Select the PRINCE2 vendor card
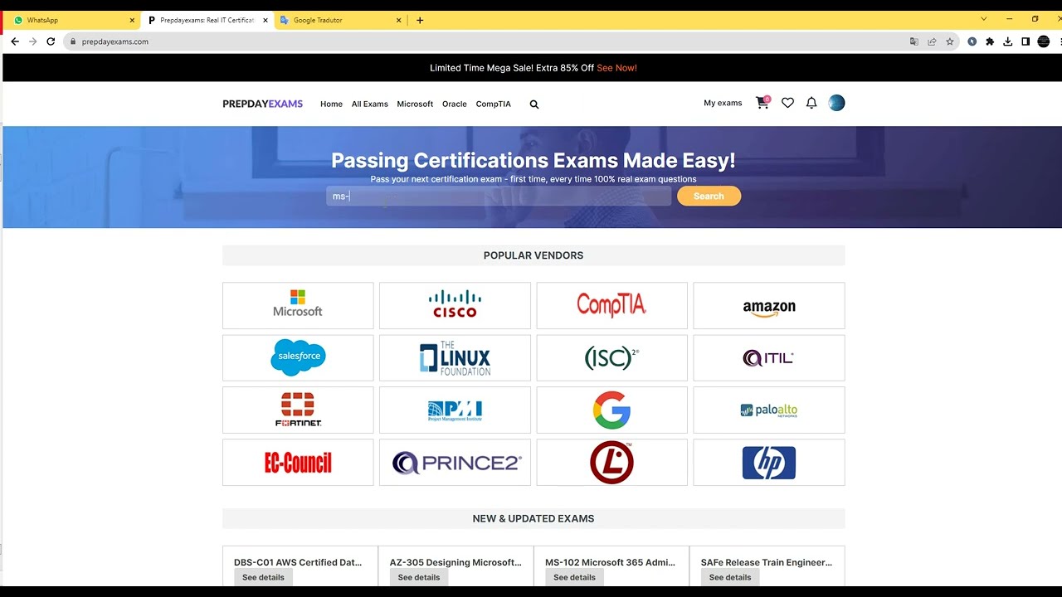 455,462
